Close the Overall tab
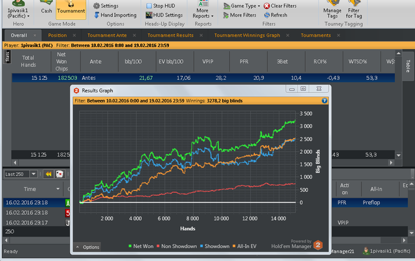This screenshot has width=415, height=261. pos(34,36)
